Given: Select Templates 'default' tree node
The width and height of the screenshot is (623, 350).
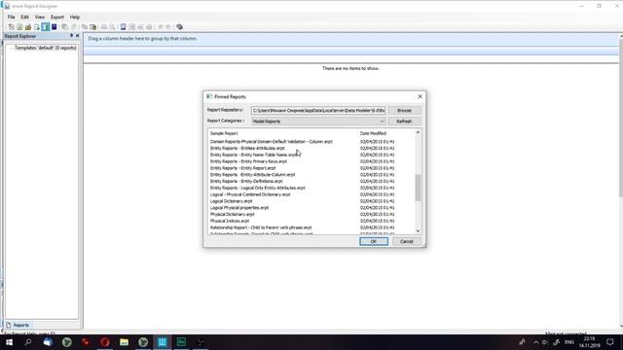Looking at the screenshot, I should point(46,48).
